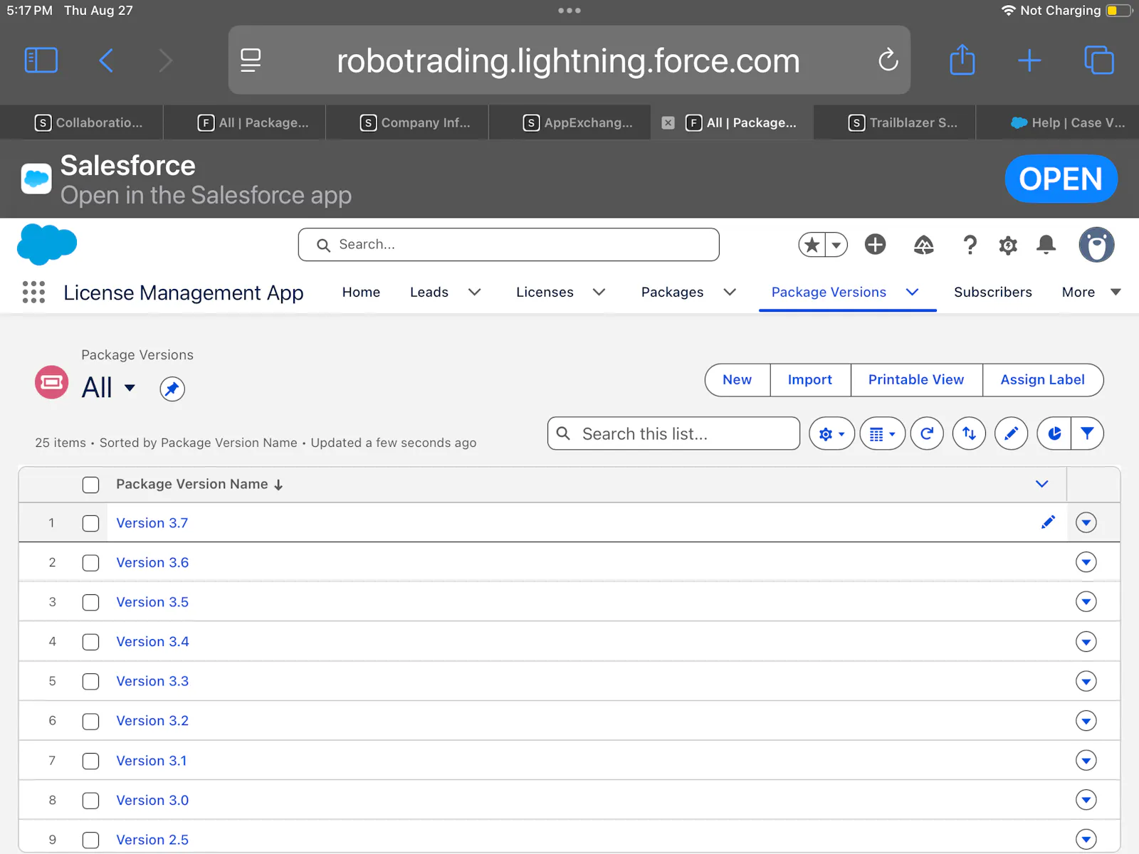The width and height of the screenshot is (1139, 854).
Task: Show charts panel
Action: coord(1054,433)
